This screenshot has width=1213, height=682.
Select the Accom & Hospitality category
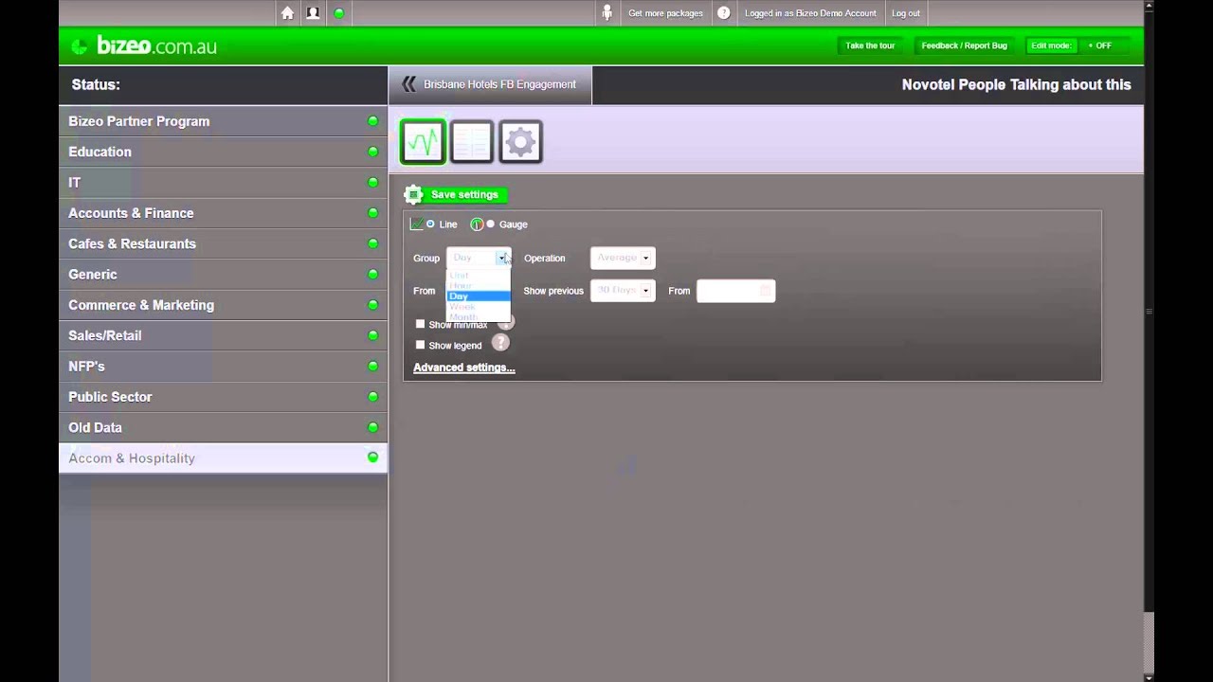(x=223, y=458)
